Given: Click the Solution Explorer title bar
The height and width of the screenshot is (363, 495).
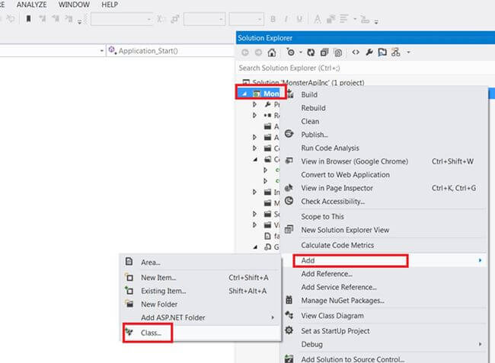Looking at the screenshot, I should coord(366,38).
